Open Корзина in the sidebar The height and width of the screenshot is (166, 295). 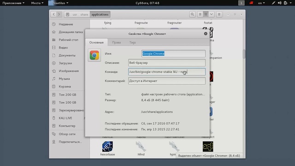point(65,87)
